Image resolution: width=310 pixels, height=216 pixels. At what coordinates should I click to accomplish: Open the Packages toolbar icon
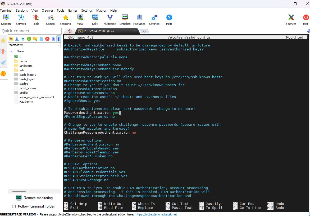[x=139, y=20]
